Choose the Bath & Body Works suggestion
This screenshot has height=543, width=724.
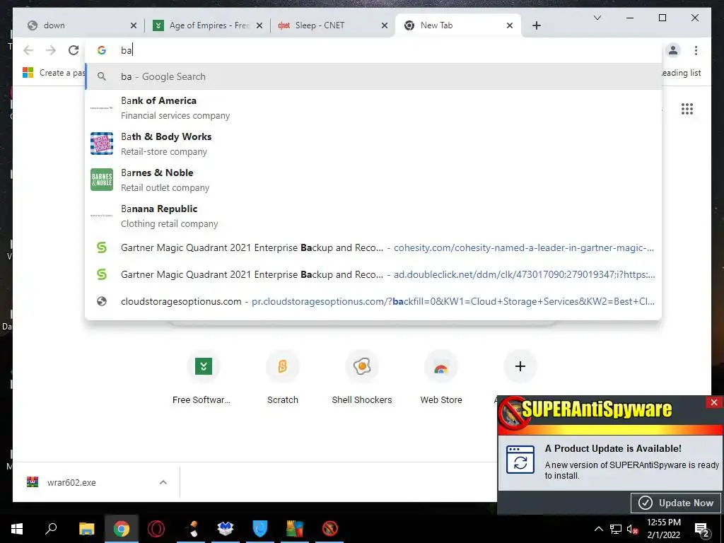373,144
